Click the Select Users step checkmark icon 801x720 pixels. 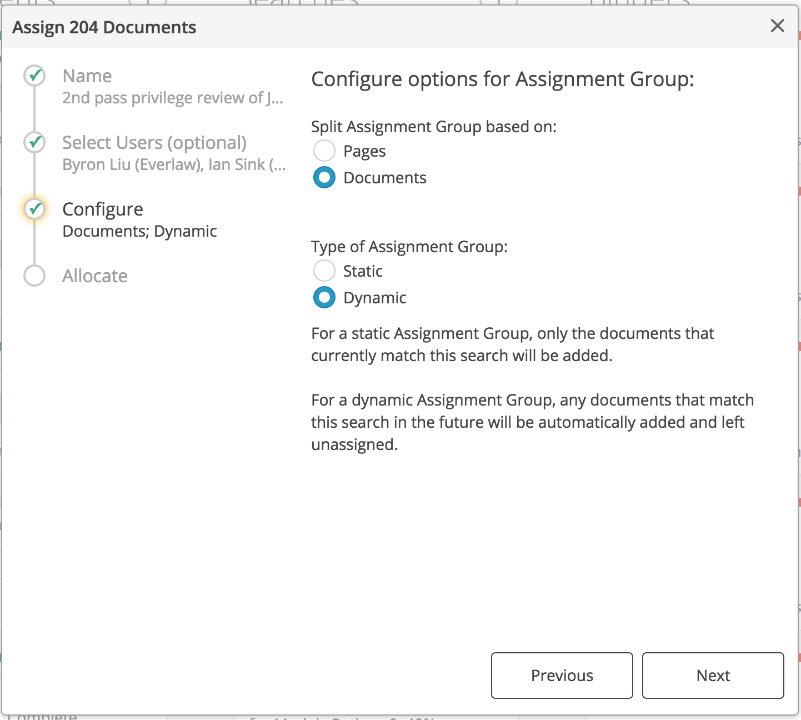pyautogui.click(x=34, y=142)
